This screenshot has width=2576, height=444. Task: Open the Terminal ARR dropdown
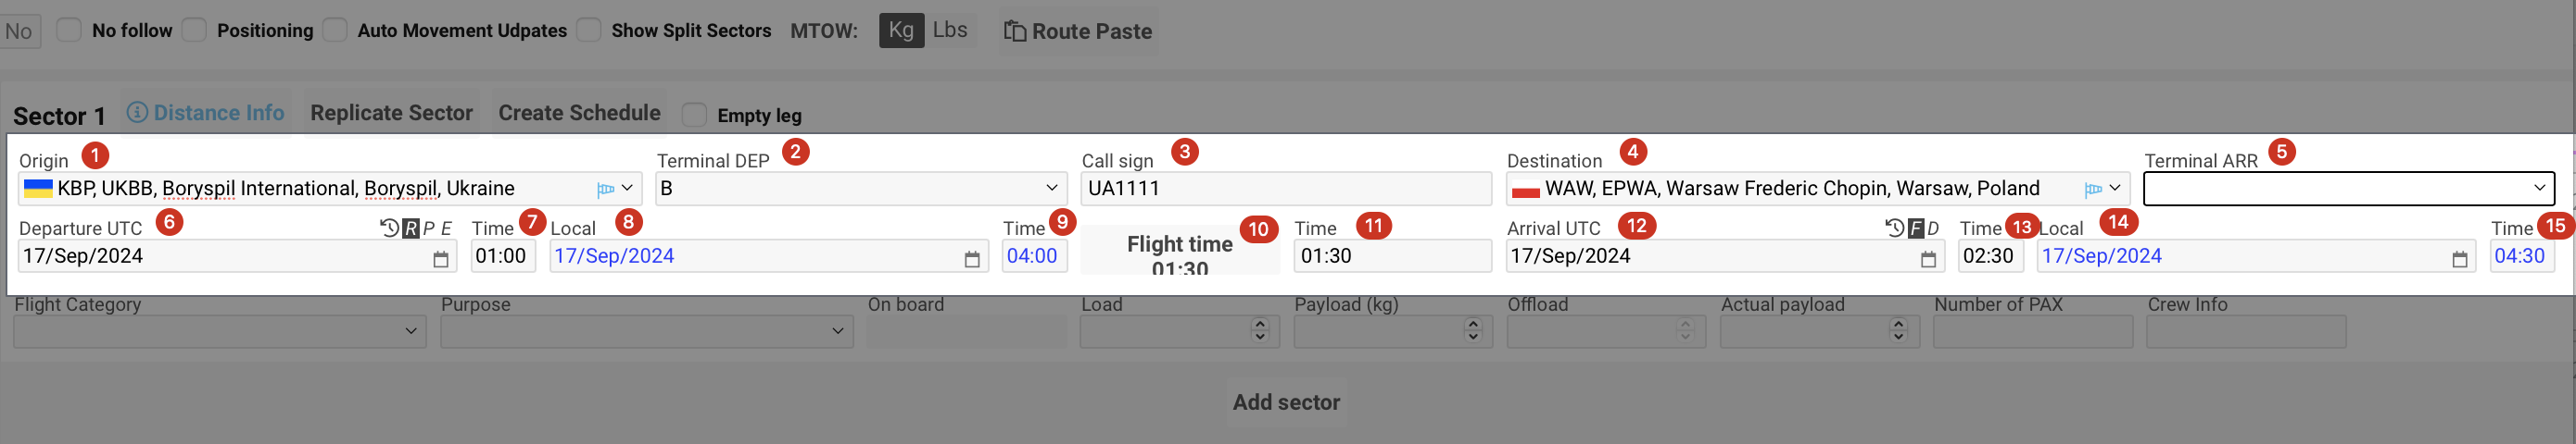[x=2538, y=188]
